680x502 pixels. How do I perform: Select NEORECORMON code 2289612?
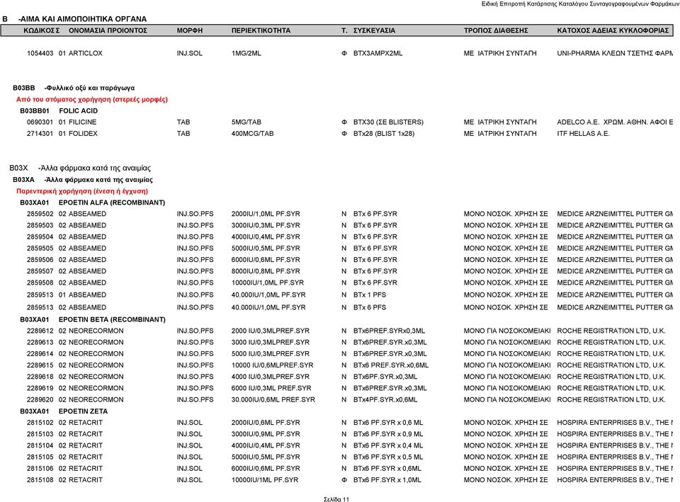(x=40, y=331)
